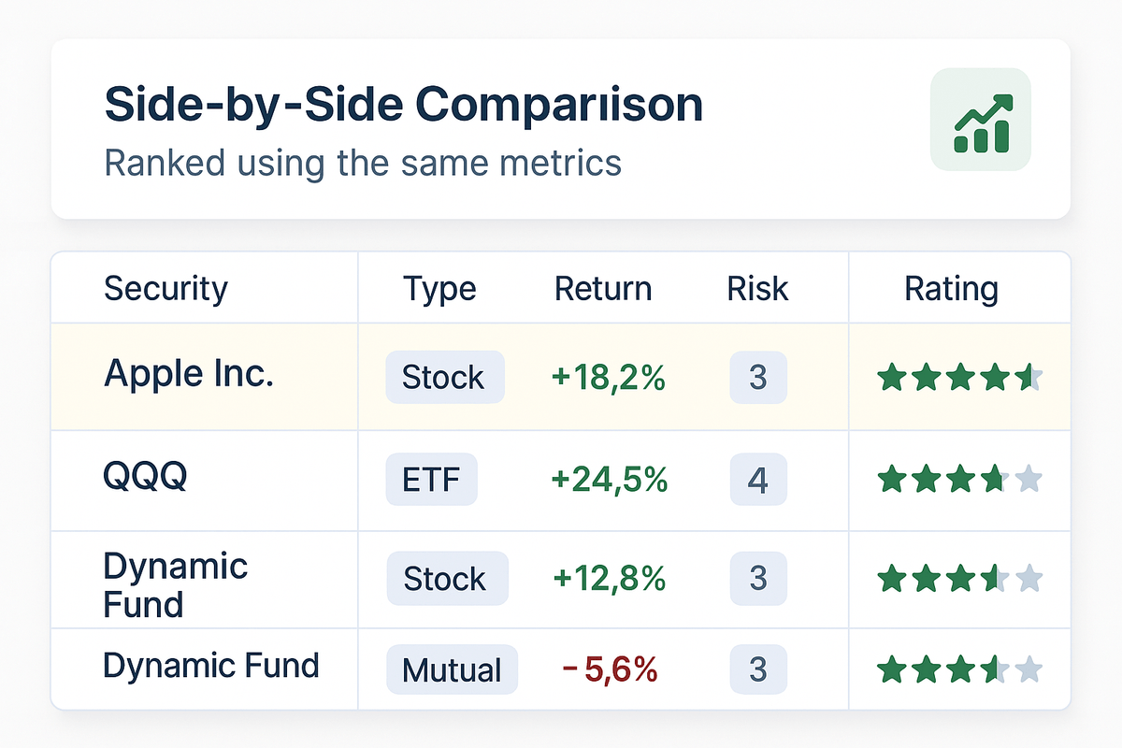Click the negative −5,6% return value
The height and width of the screenshot is (748, 1122).
point(610,669)
